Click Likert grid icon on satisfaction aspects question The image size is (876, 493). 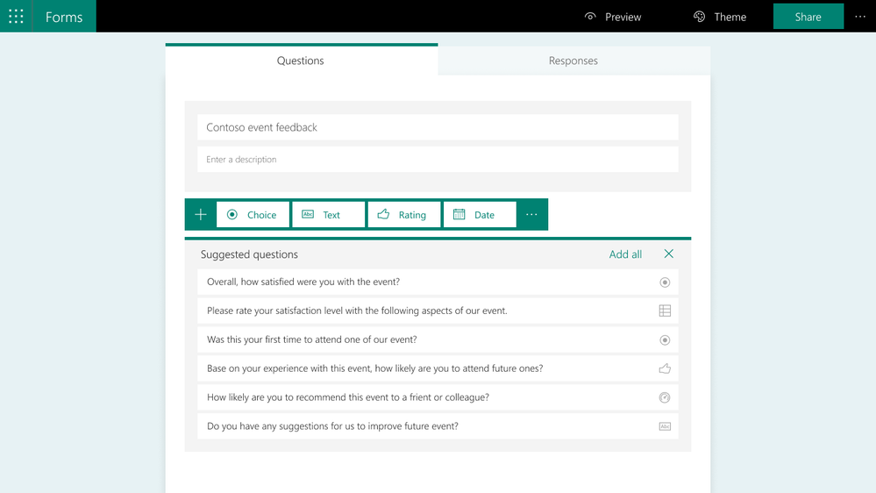665,311
